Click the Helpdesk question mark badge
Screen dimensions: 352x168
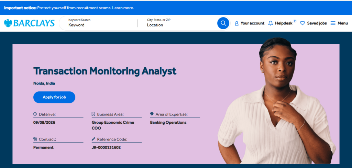pos(295,21)
